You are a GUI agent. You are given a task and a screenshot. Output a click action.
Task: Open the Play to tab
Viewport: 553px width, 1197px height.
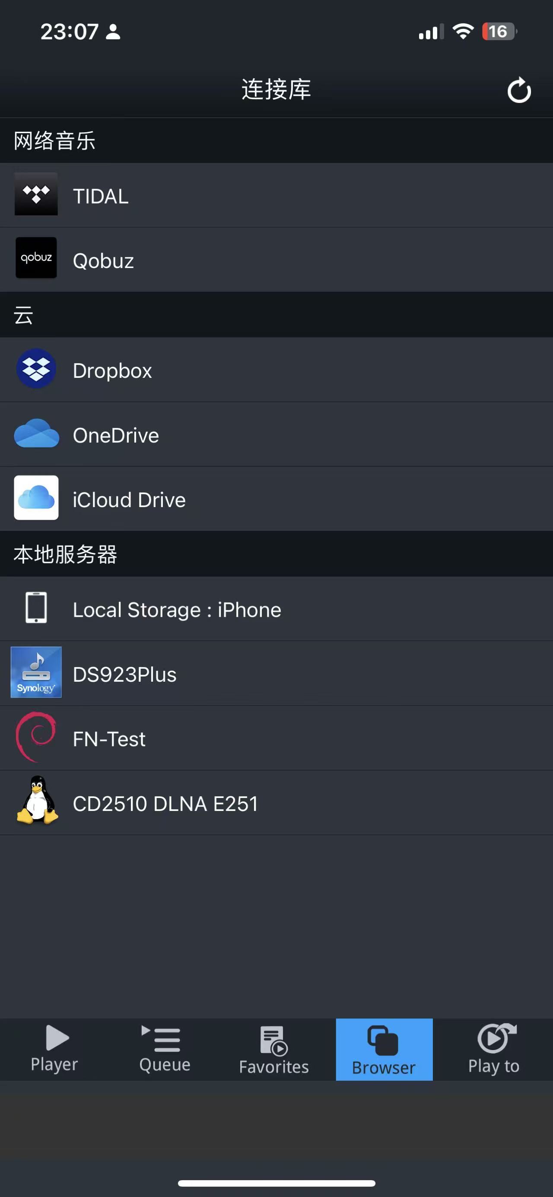(x=494, y=1050)
